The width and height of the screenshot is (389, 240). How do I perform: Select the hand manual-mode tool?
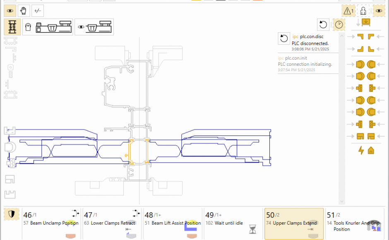[24, 11]
